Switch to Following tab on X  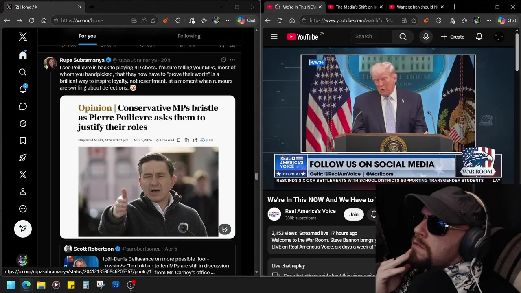coord(189,36)
